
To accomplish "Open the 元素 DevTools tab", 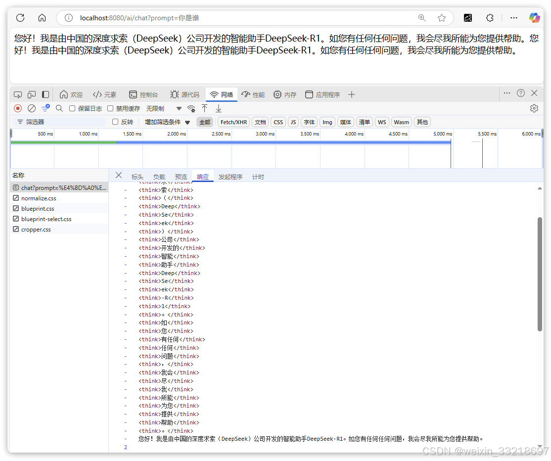I will (105, 94).
